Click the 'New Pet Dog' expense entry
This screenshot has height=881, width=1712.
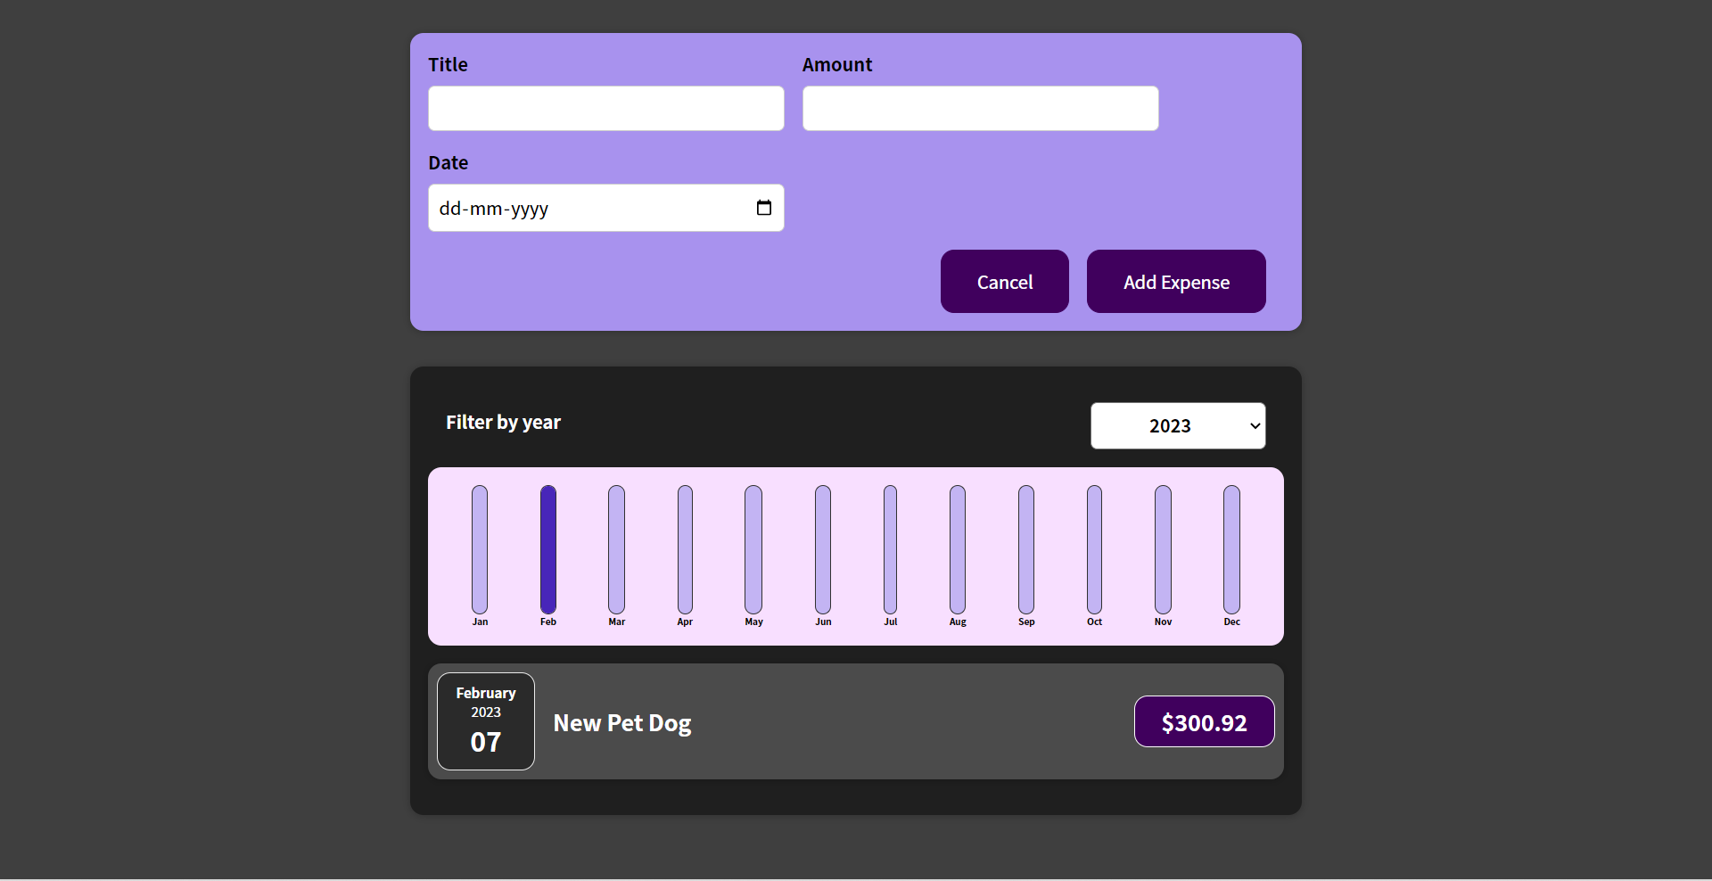(621, 722)
